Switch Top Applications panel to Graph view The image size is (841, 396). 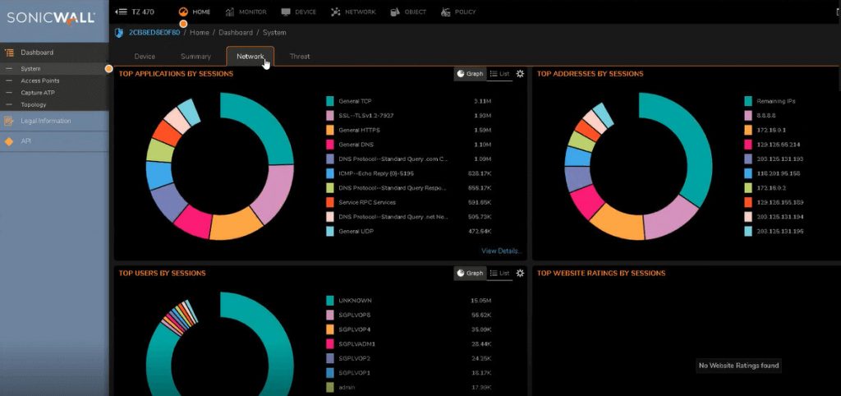coord(471,74)
